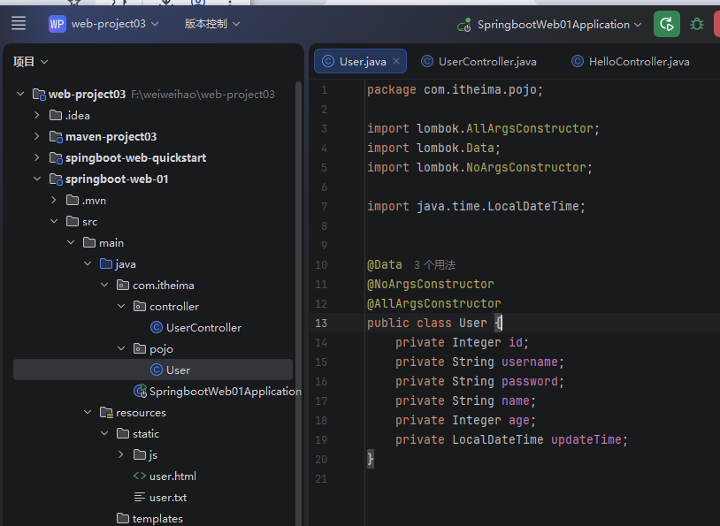The height and width of the screenshot is (526, 720).
Task: Click the .idea folder icon
Action: pos(56,115)
